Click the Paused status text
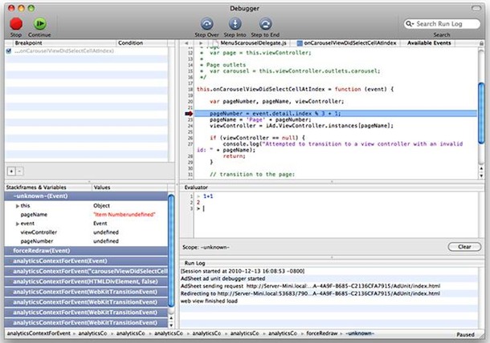Viewport: 490px width, 343px height. pyautogui.click(x=465, y=334)
